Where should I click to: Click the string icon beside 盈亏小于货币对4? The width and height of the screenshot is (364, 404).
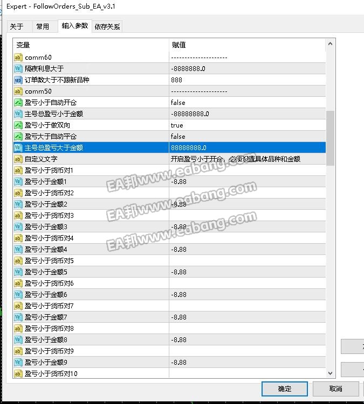click(x=18, y=238)
